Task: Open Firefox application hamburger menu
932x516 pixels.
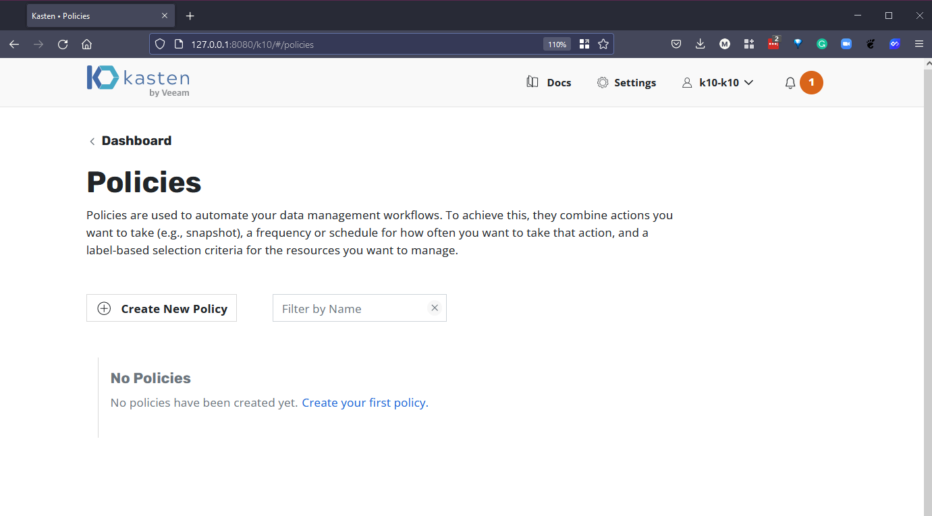Action: [x=919, y=45]
